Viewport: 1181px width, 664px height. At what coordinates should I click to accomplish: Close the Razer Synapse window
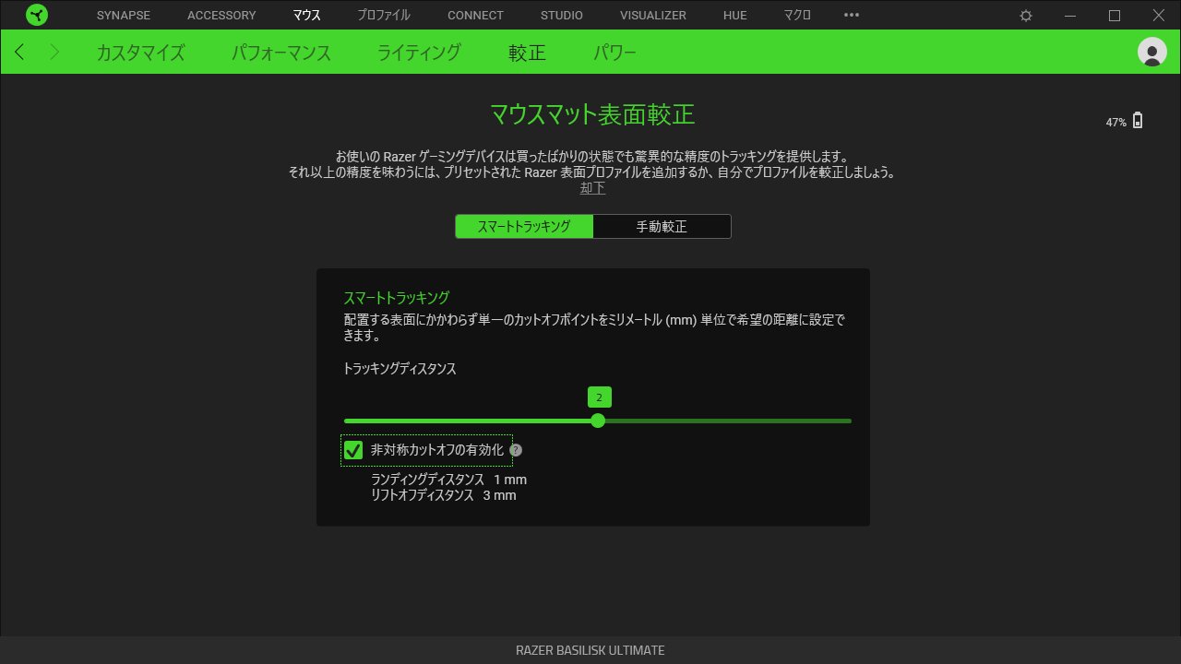tap(1159, 16)
